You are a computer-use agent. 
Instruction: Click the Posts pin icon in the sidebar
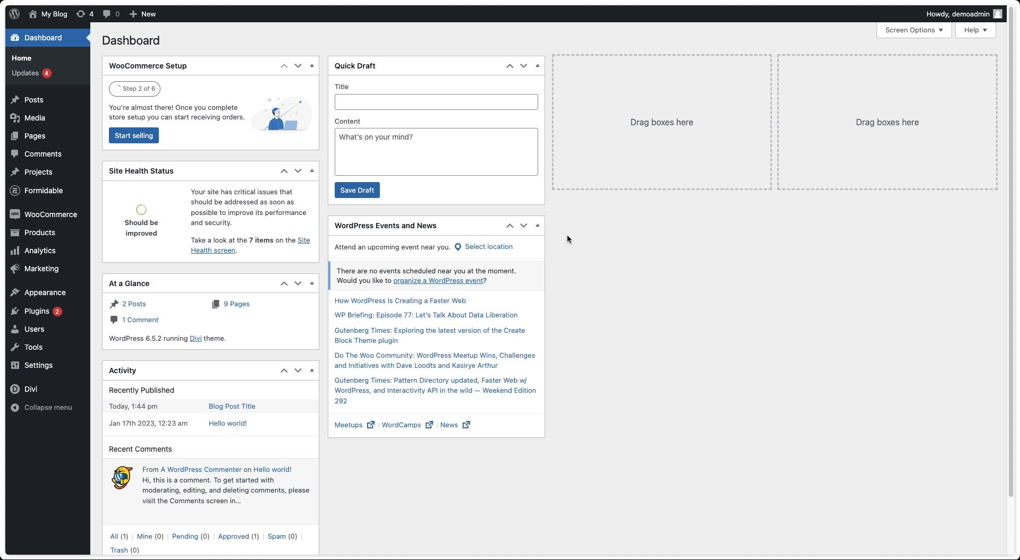click(x=15, y=100)
